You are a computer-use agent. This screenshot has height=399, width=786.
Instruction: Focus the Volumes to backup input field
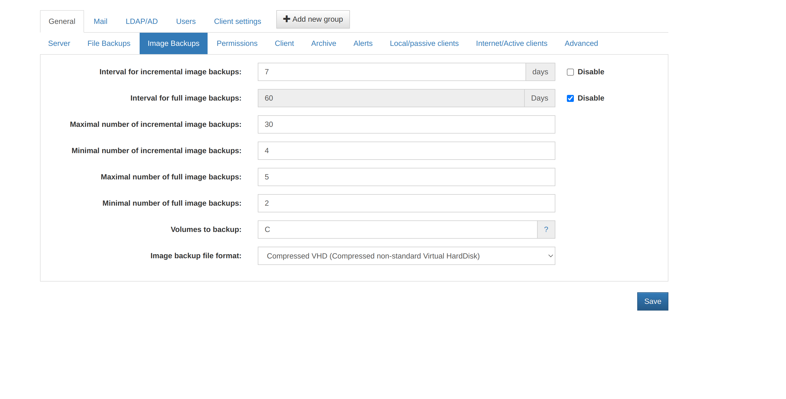pyautogui.click(x=397, y=229)
